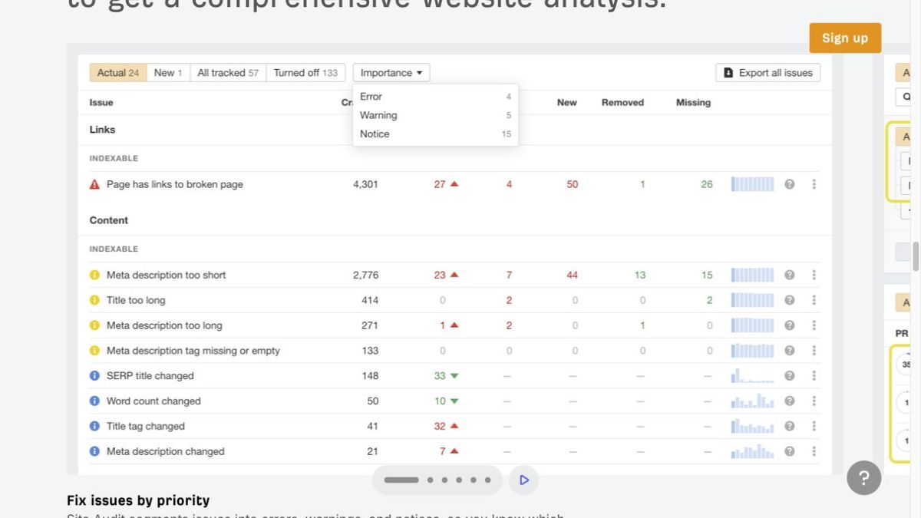The width and height of the screenshot is (921, 518).
Task: Open kebab menu for Meta description too long
Action: tap(814, 325)
